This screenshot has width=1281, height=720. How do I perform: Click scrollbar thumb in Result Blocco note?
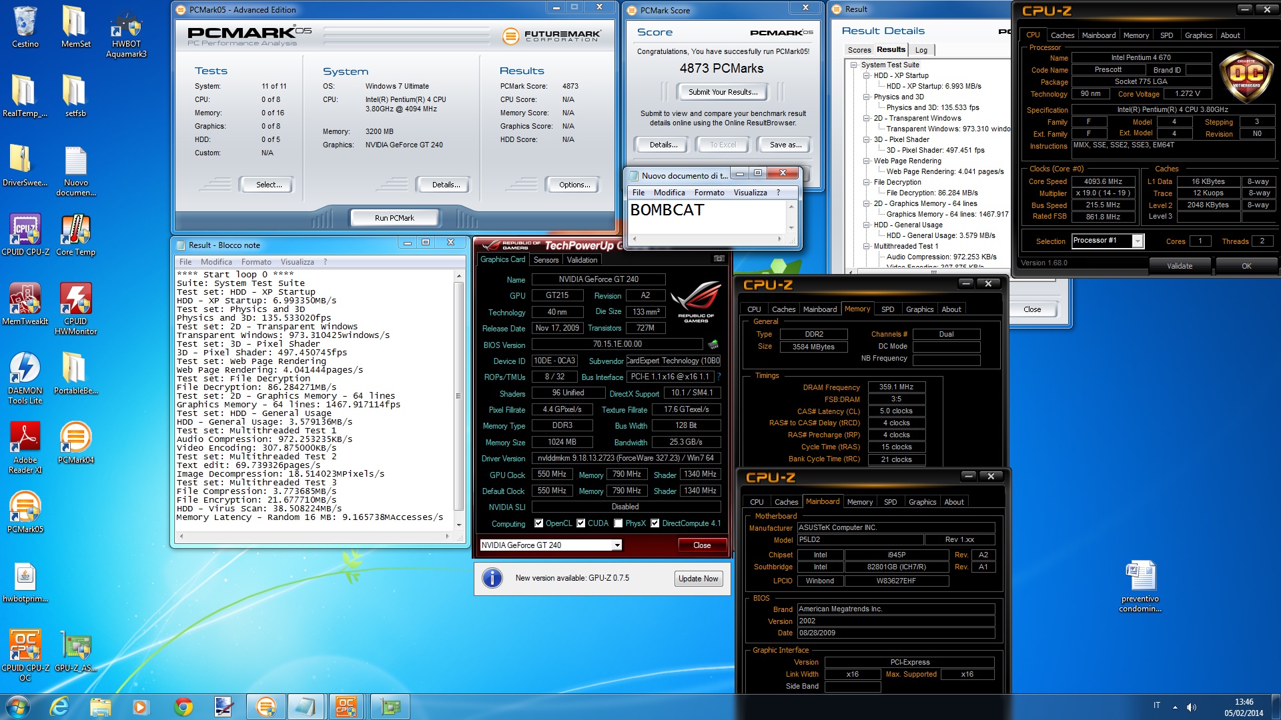click(x=458, y=396)
